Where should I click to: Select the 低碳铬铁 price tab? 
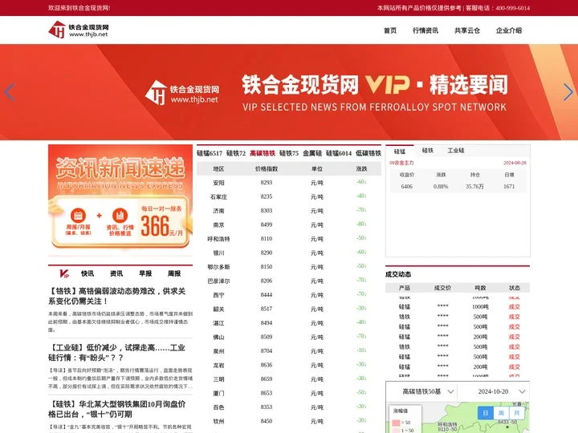tap(368, 153)
